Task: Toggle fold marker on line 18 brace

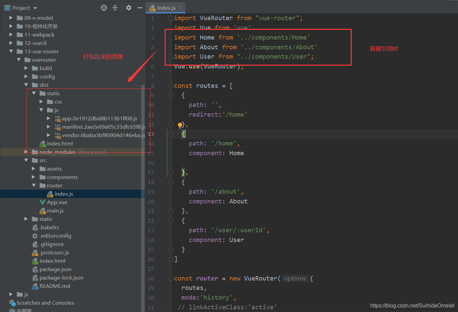Action: [171, 182]
